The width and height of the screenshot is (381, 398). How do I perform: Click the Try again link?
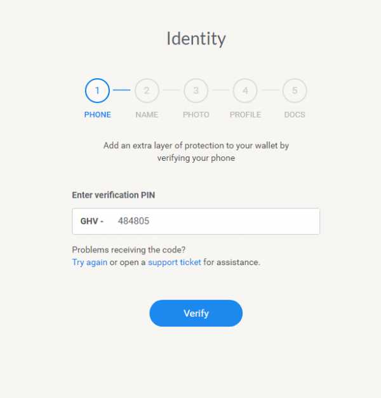90,262
